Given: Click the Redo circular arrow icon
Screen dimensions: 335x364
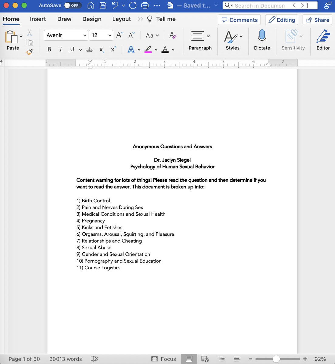Looking at the screenshot, I should [x=133, y=5].
